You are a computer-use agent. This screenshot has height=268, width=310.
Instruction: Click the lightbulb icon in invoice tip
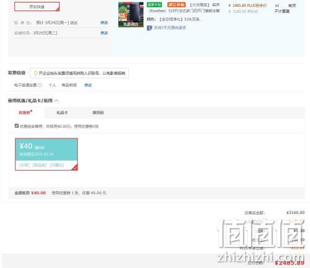click(x=35, y=73)
